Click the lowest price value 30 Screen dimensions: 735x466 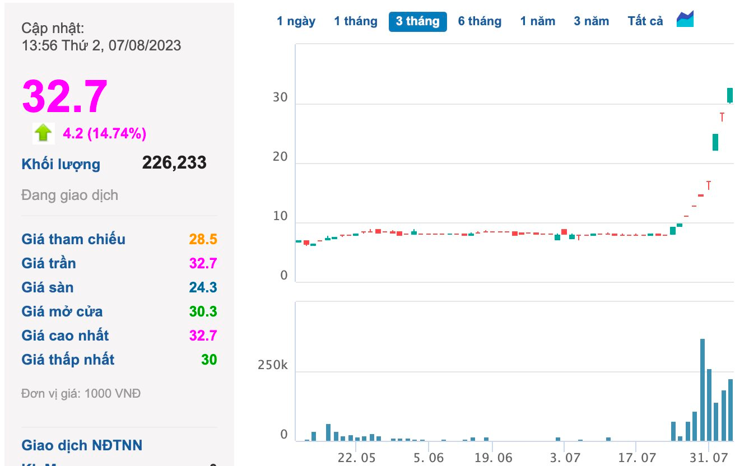[209, 360]
